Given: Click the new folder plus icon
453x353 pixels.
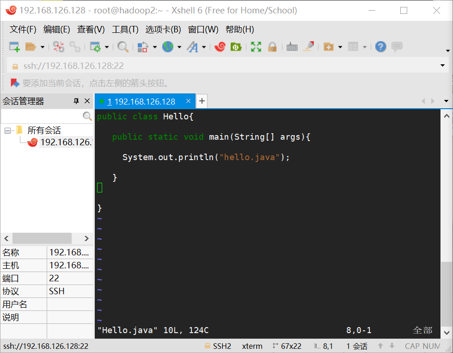Looking at the screenshot, I should point(329,47).
